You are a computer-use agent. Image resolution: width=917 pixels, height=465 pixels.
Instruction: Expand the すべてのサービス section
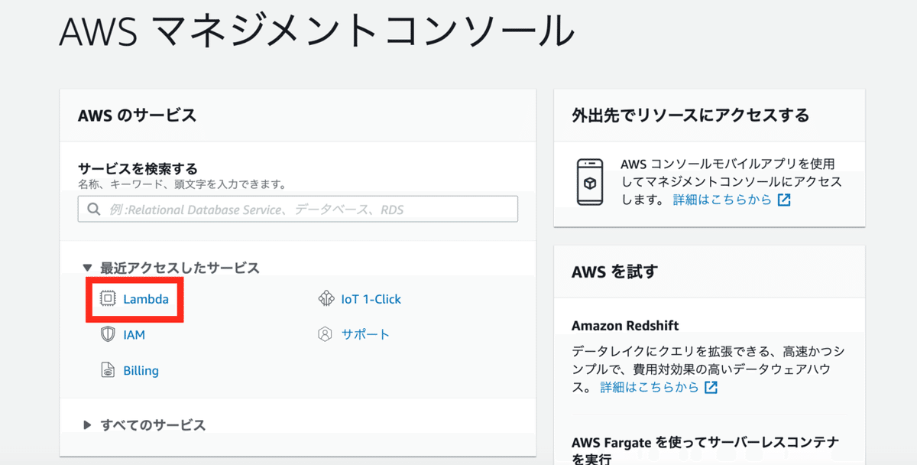tap(87, 425)
